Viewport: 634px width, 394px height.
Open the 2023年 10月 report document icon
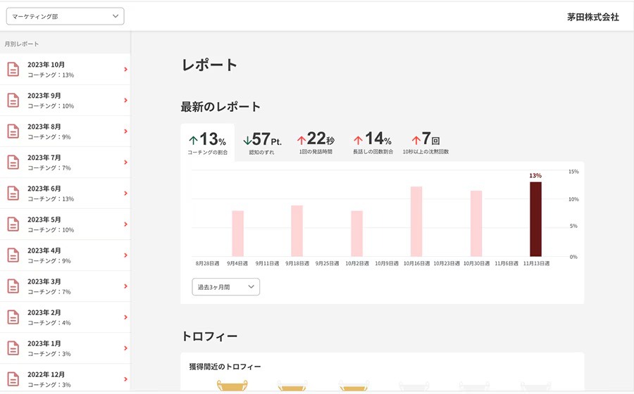pyautogui.click(x=13, y=70)
